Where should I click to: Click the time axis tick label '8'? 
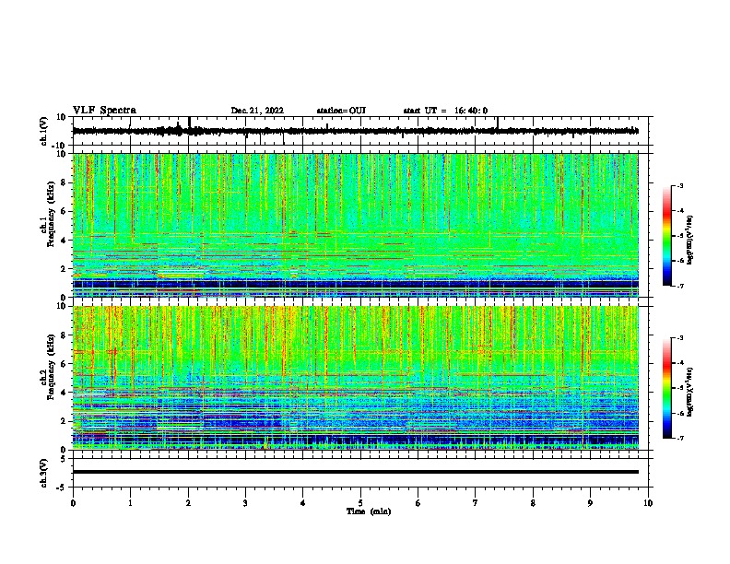pyautogui.click(x=533, y=503)
